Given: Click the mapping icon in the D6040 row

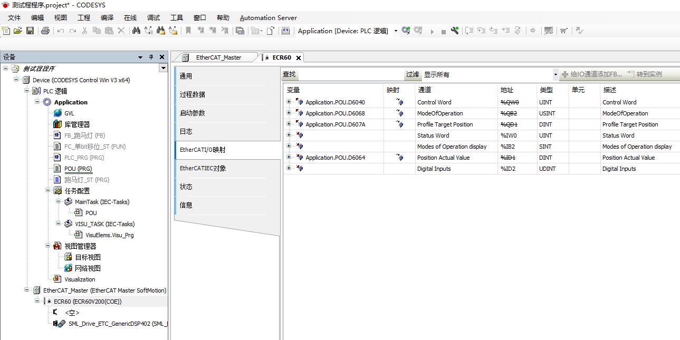Looking at the screenshot, I should point(399,102).
